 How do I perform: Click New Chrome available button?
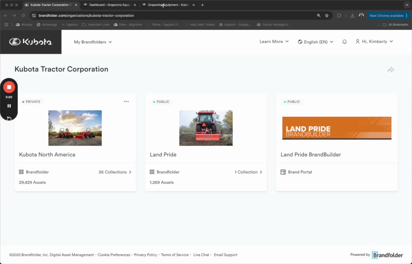pyautogui.click(x=388, y=15)
